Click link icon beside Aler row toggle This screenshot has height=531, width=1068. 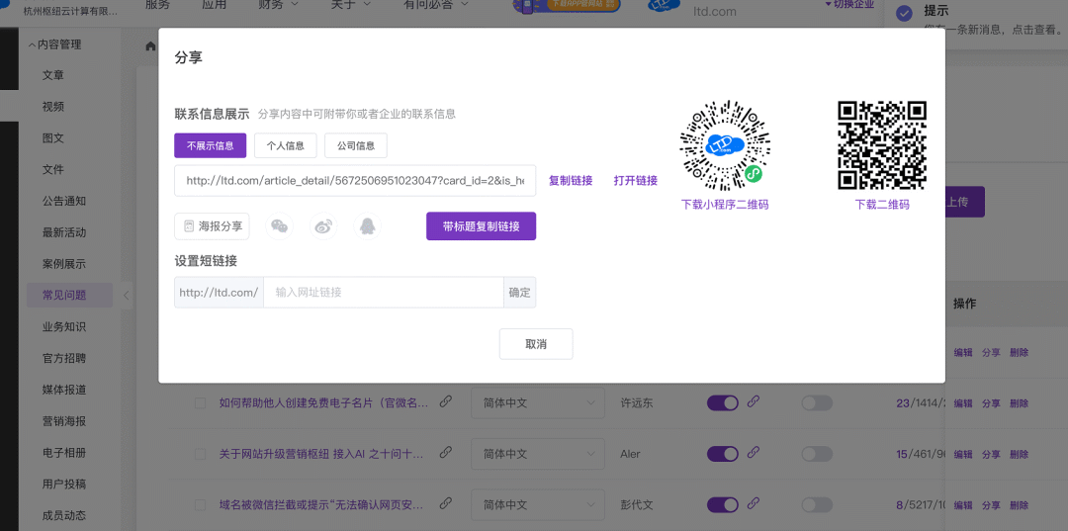coord(754,453)
